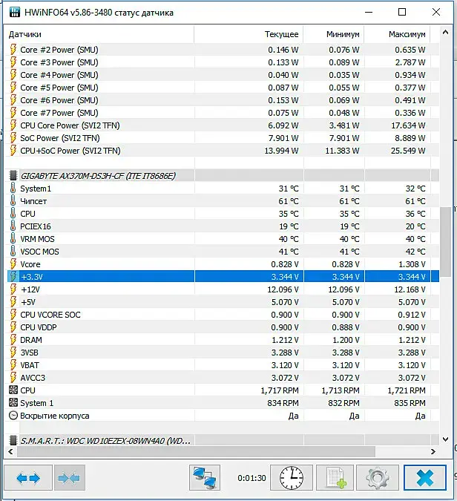Click the Датчики column header
This screenshot has width=457, height=501.
coord(99,34)
